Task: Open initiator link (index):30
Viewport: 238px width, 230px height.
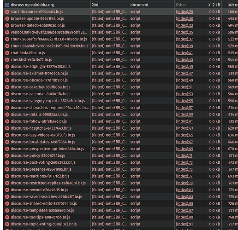Action: (x=184, y=19)
